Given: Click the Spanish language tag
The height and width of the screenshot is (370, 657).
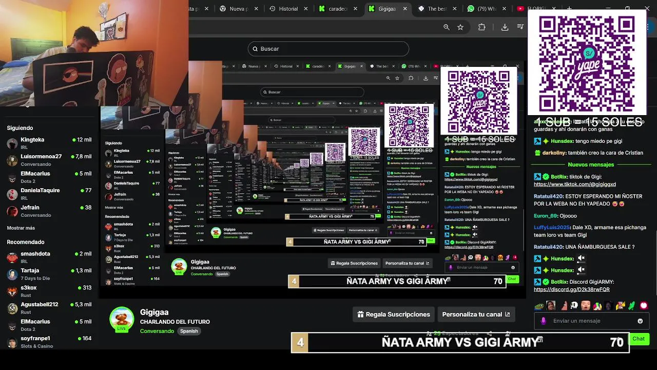Looking at the screenshot, I should 189,331.
